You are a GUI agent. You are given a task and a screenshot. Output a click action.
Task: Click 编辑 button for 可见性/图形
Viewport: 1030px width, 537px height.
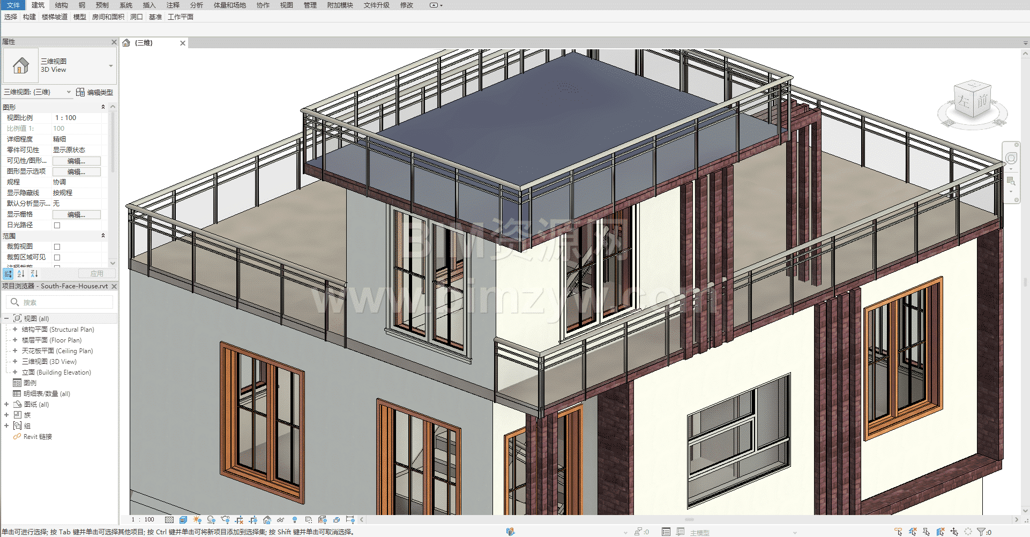[x=76, y=161]
